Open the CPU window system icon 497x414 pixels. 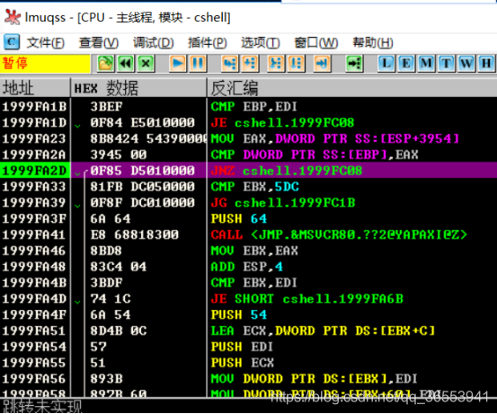point(12,42)
